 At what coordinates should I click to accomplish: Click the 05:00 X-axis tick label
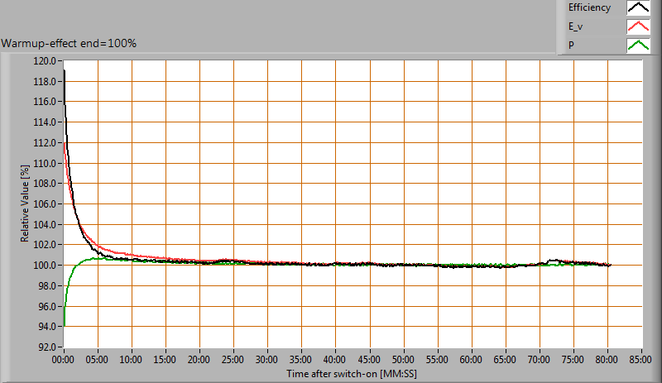(98, 361)
